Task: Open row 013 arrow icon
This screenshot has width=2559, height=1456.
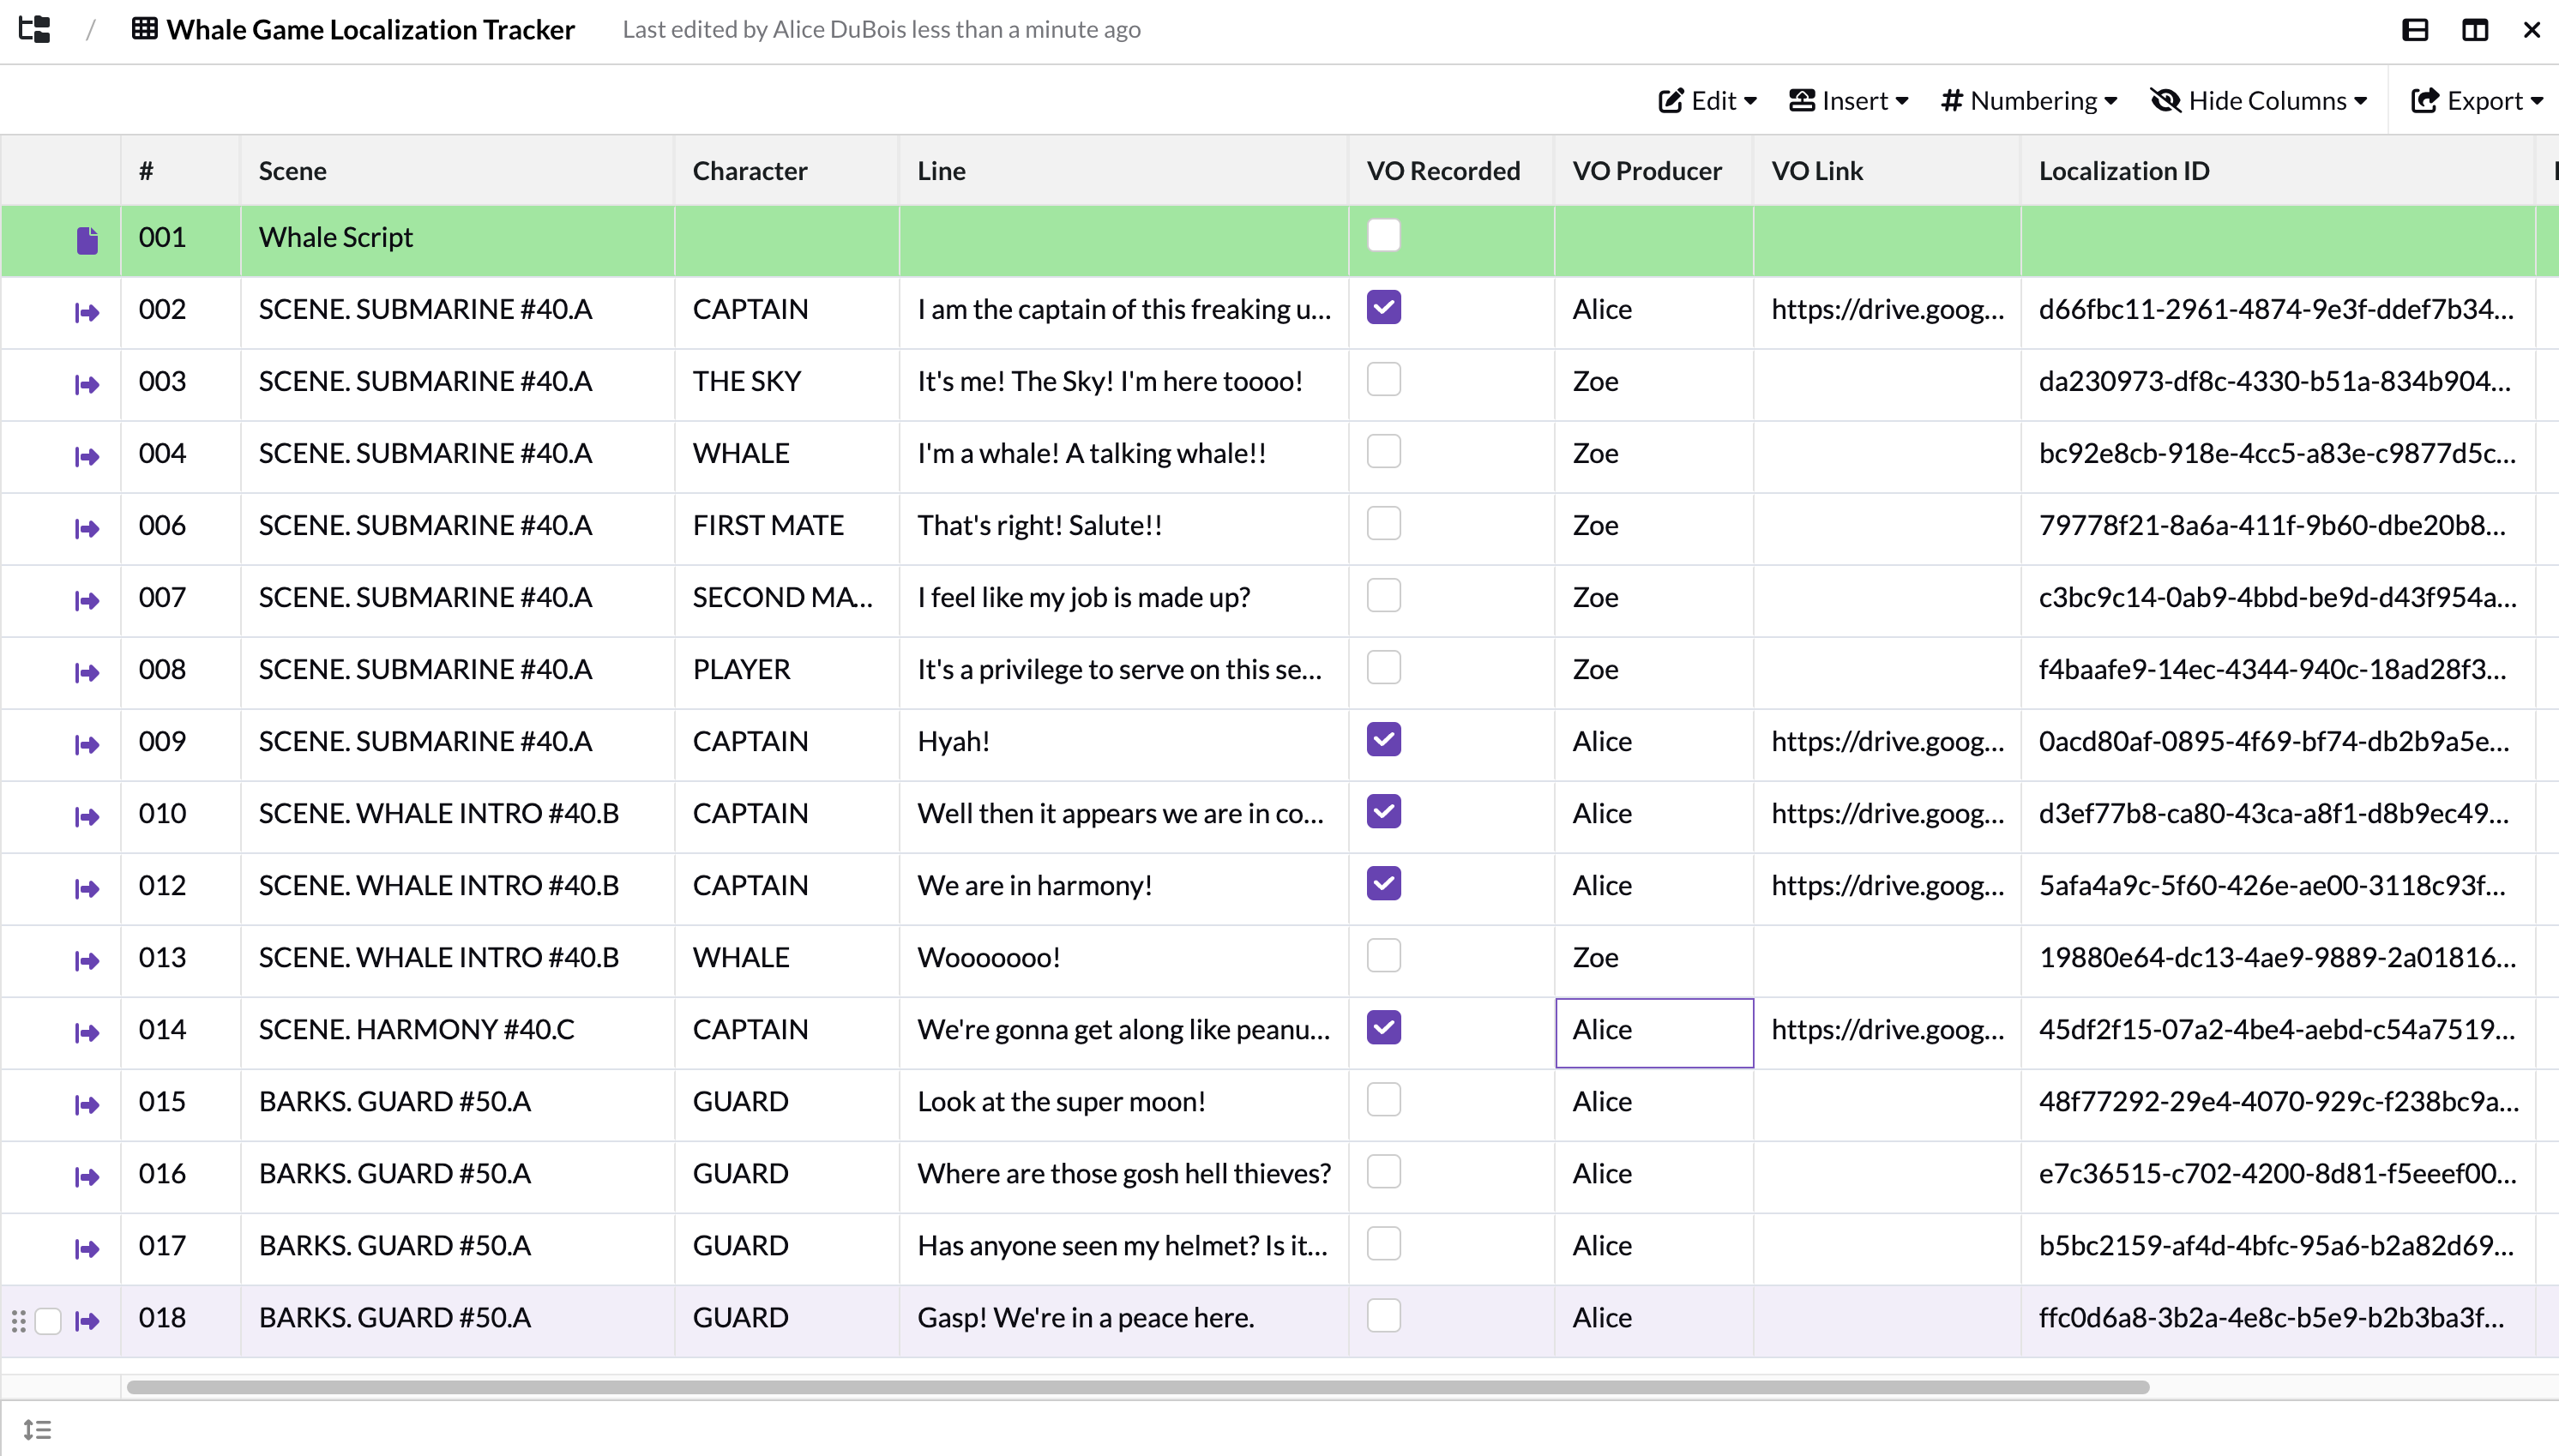Action: 87,961
